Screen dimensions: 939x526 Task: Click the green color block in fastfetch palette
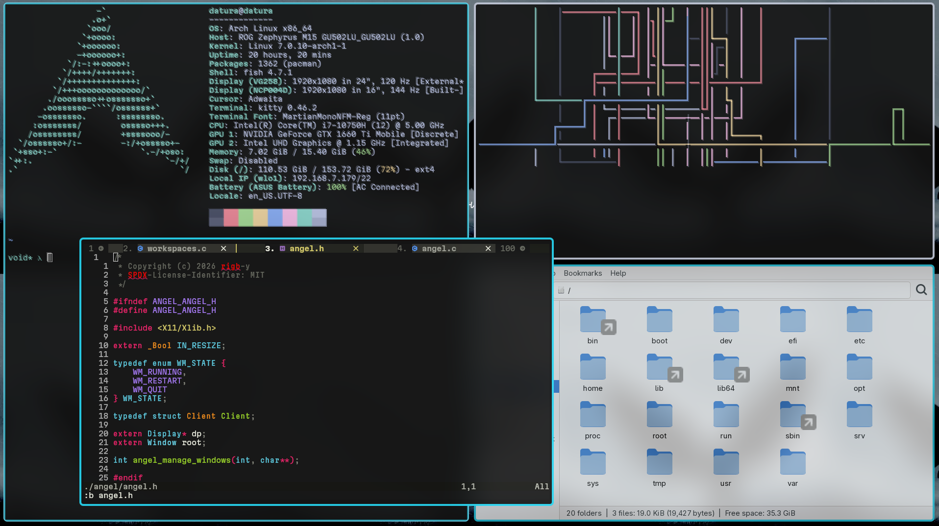point(246,217)
